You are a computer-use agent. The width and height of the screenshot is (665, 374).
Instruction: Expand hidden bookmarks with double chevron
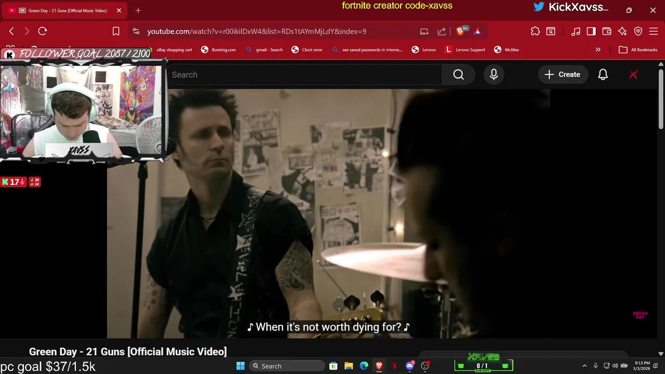(598, 50)
